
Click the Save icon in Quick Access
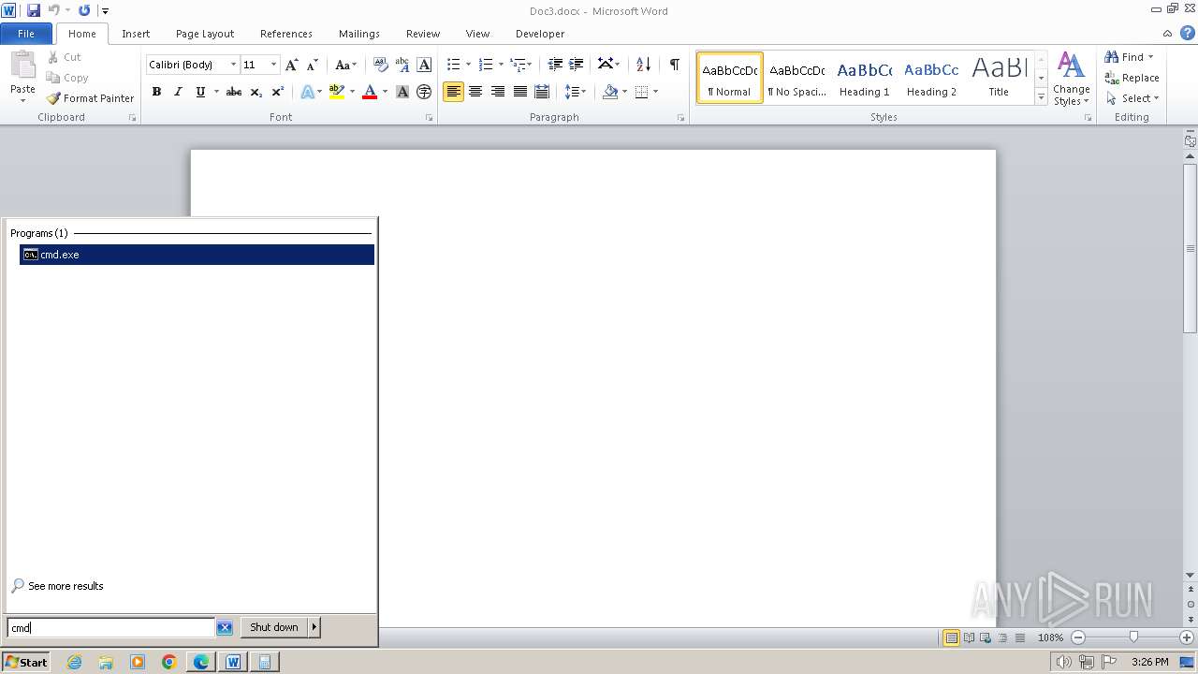click(34, 10)
